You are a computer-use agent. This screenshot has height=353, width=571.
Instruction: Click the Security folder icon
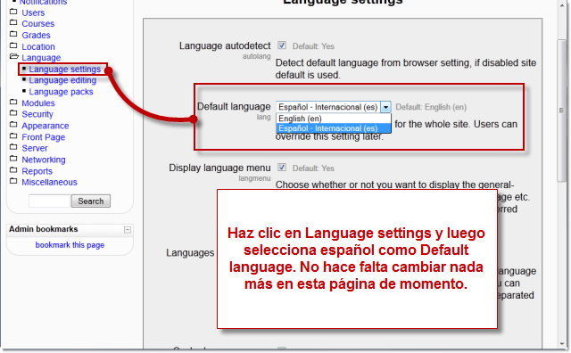tap(13, 113)
